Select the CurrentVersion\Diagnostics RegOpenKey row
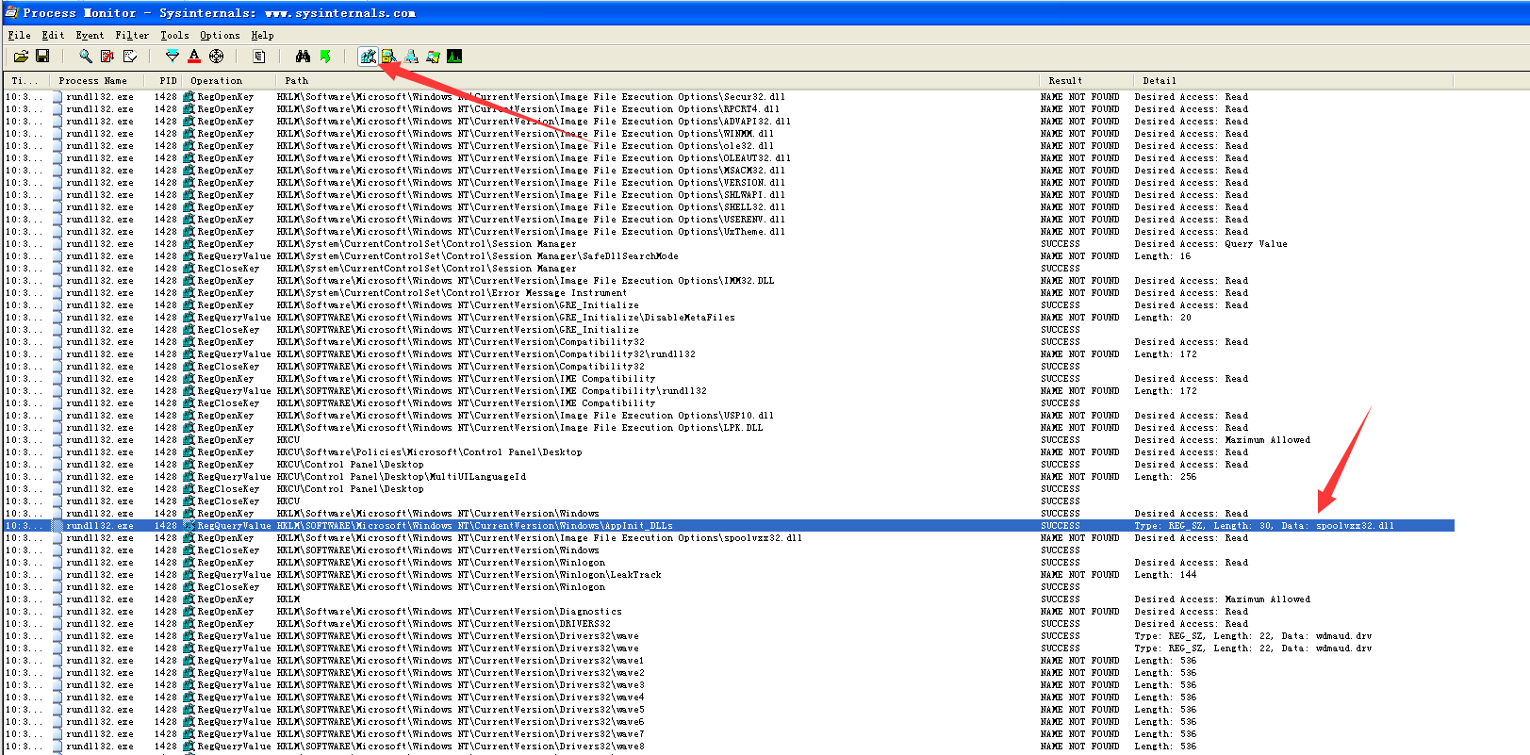1530x755 pixels. pos(728,612)
